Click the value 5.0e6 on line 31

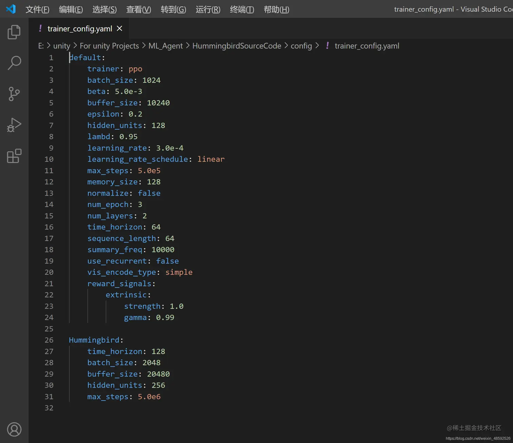pyautogui.click(x=149, y=397)
